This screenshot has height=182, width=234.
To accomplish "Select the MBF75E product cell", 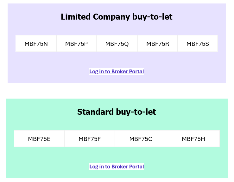I will point(39,139).
